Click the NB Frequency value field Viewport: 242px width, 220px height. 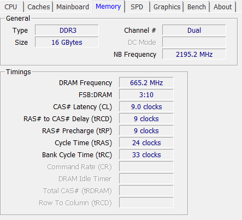(x=194, y=54)
